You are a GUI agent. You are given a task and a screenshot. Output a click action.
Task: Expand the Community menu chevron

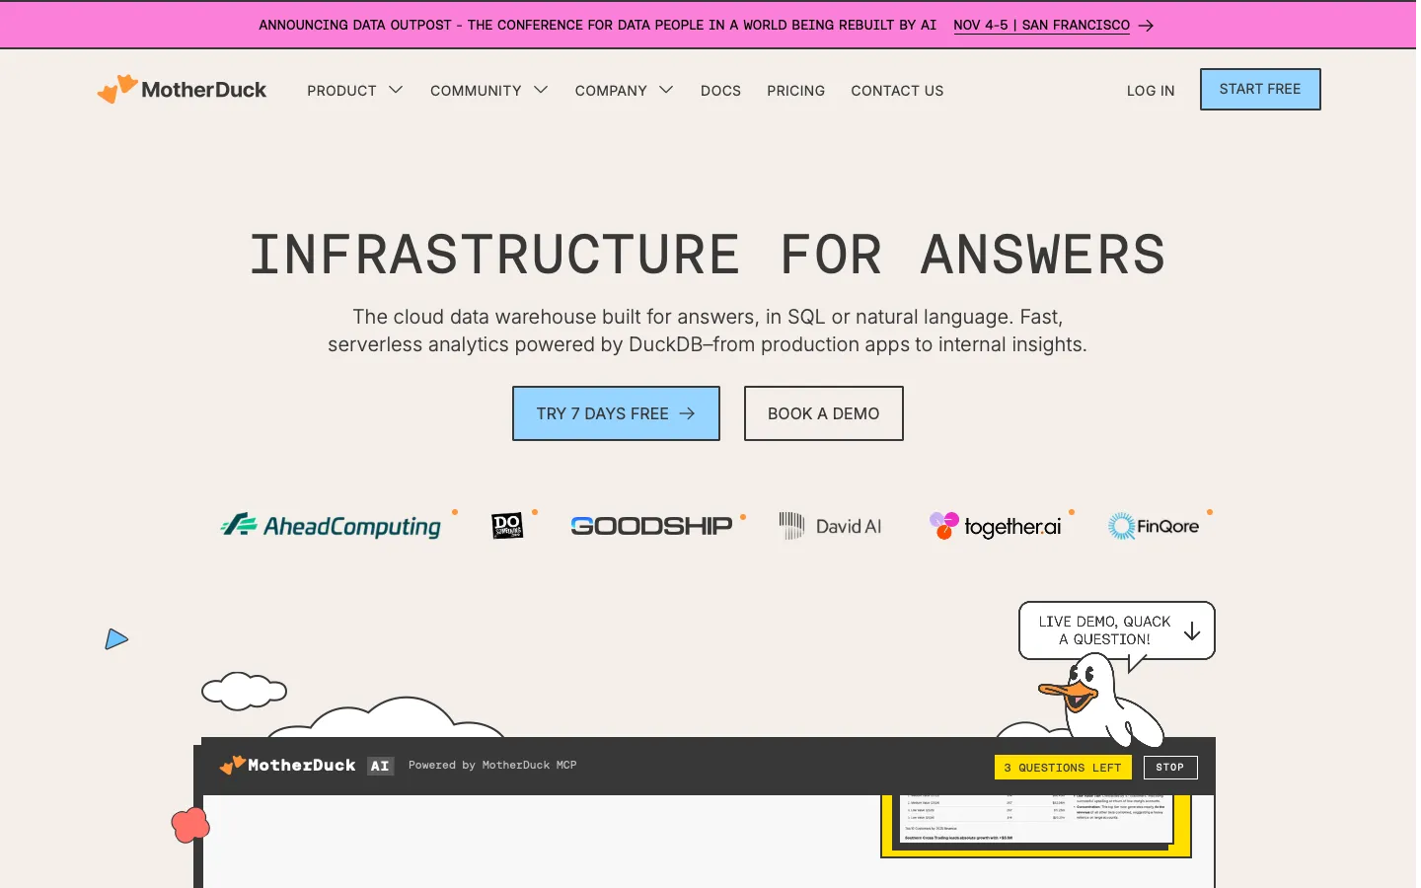[x=541, y=90]
